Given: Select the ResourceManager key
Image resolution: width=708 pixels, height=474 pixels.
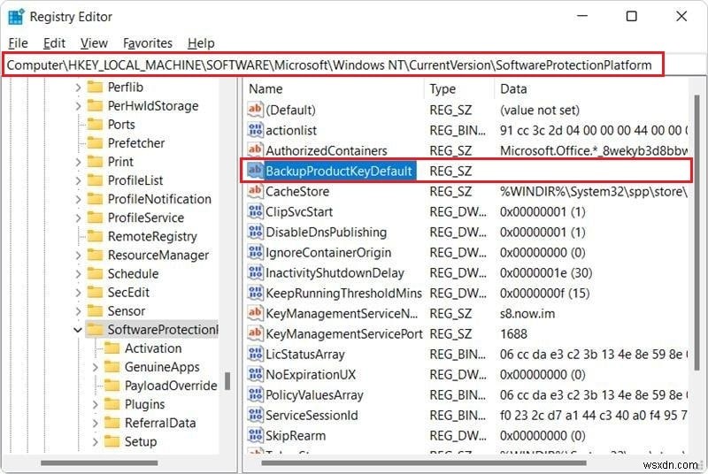Looking at the screenshot, I should tap(158, 256).
